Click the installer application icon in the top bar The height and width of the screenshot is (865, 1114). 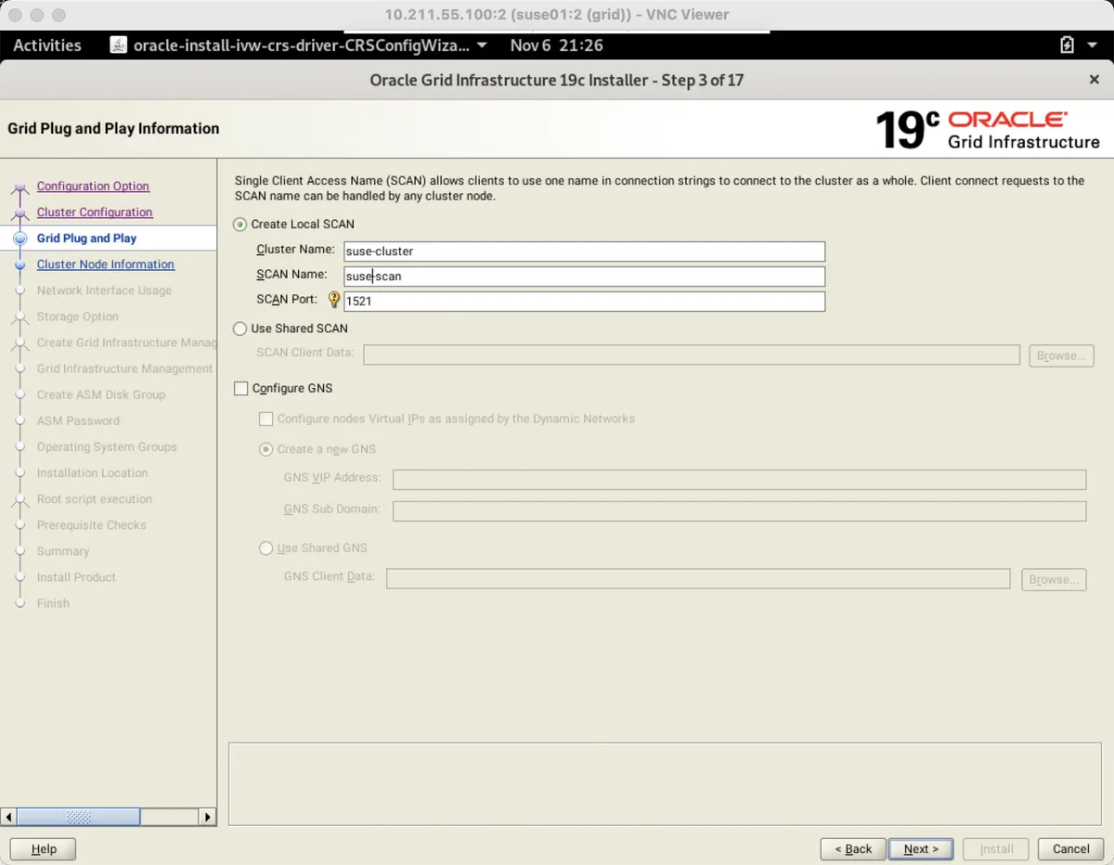118,45
